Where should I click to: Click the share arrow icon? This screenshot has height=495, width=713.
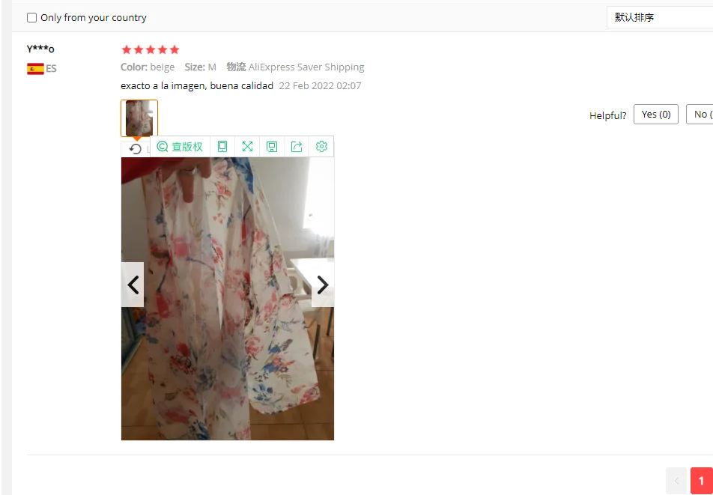click(297, 146)
